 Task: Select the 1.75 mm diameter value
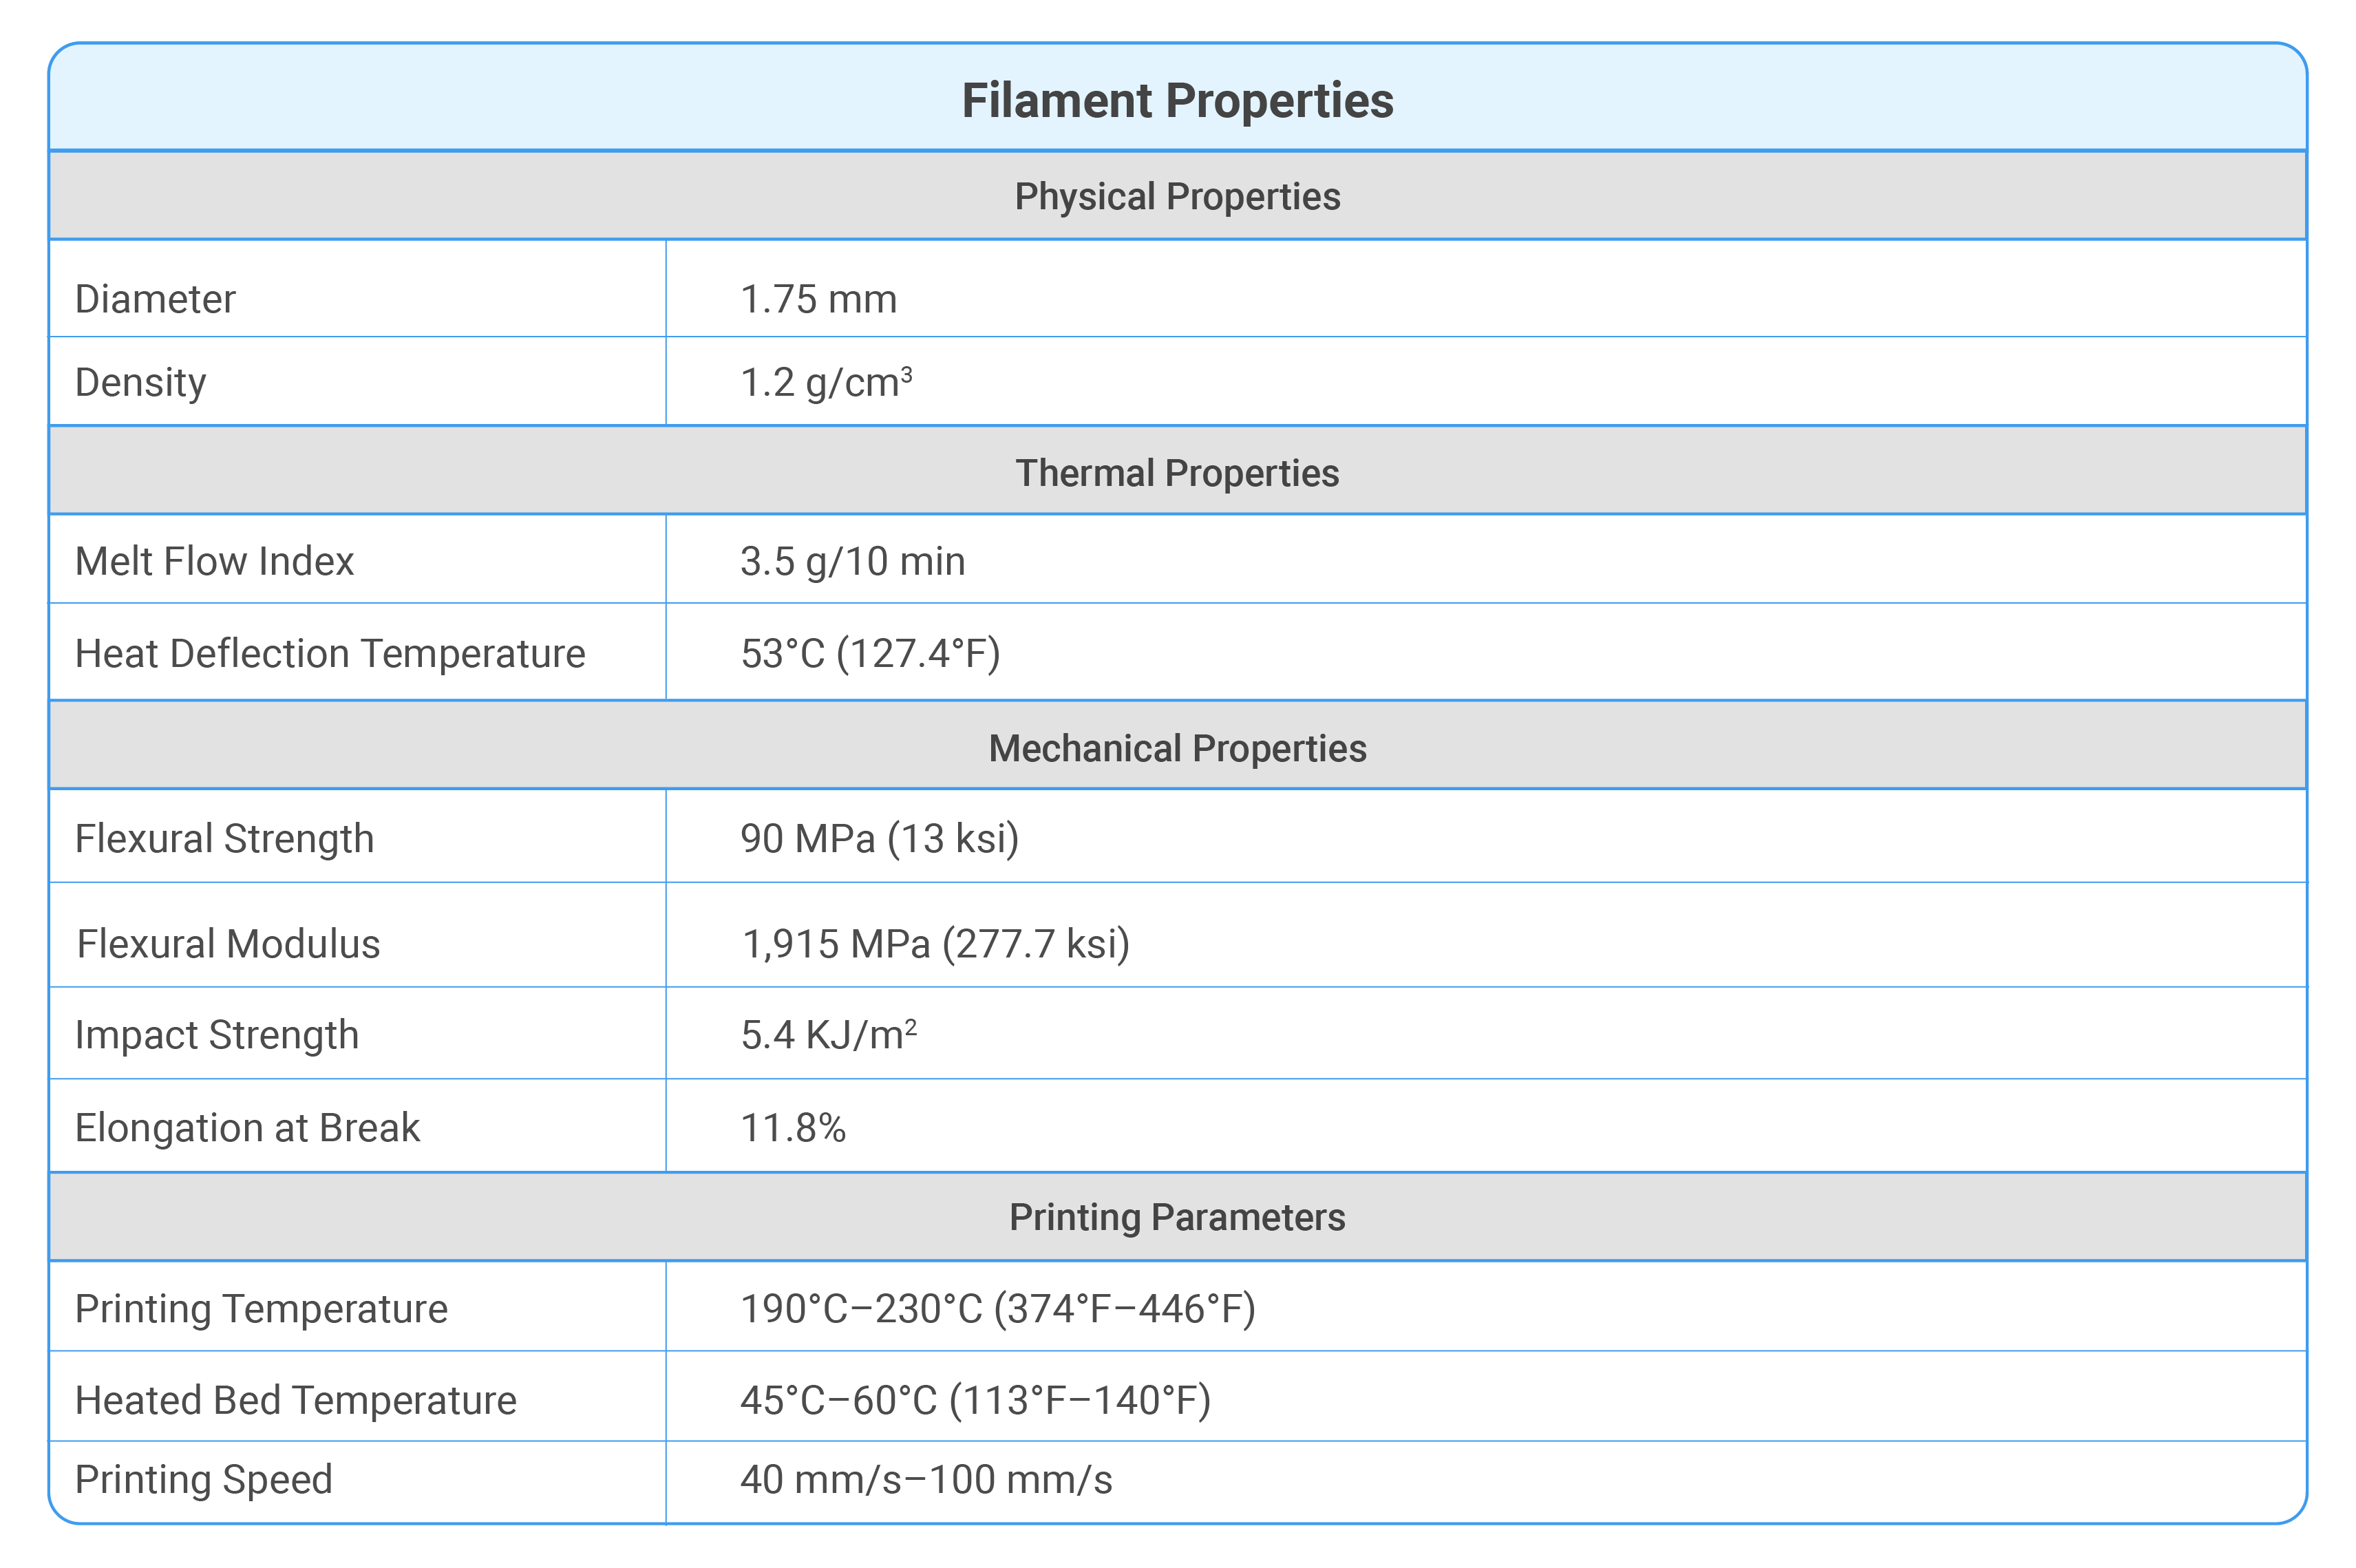click(x=818, y=299)
